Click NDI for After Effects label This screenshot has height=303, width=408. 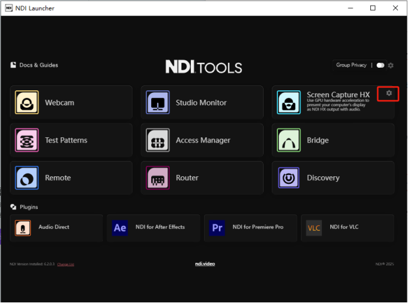(160, 227)
